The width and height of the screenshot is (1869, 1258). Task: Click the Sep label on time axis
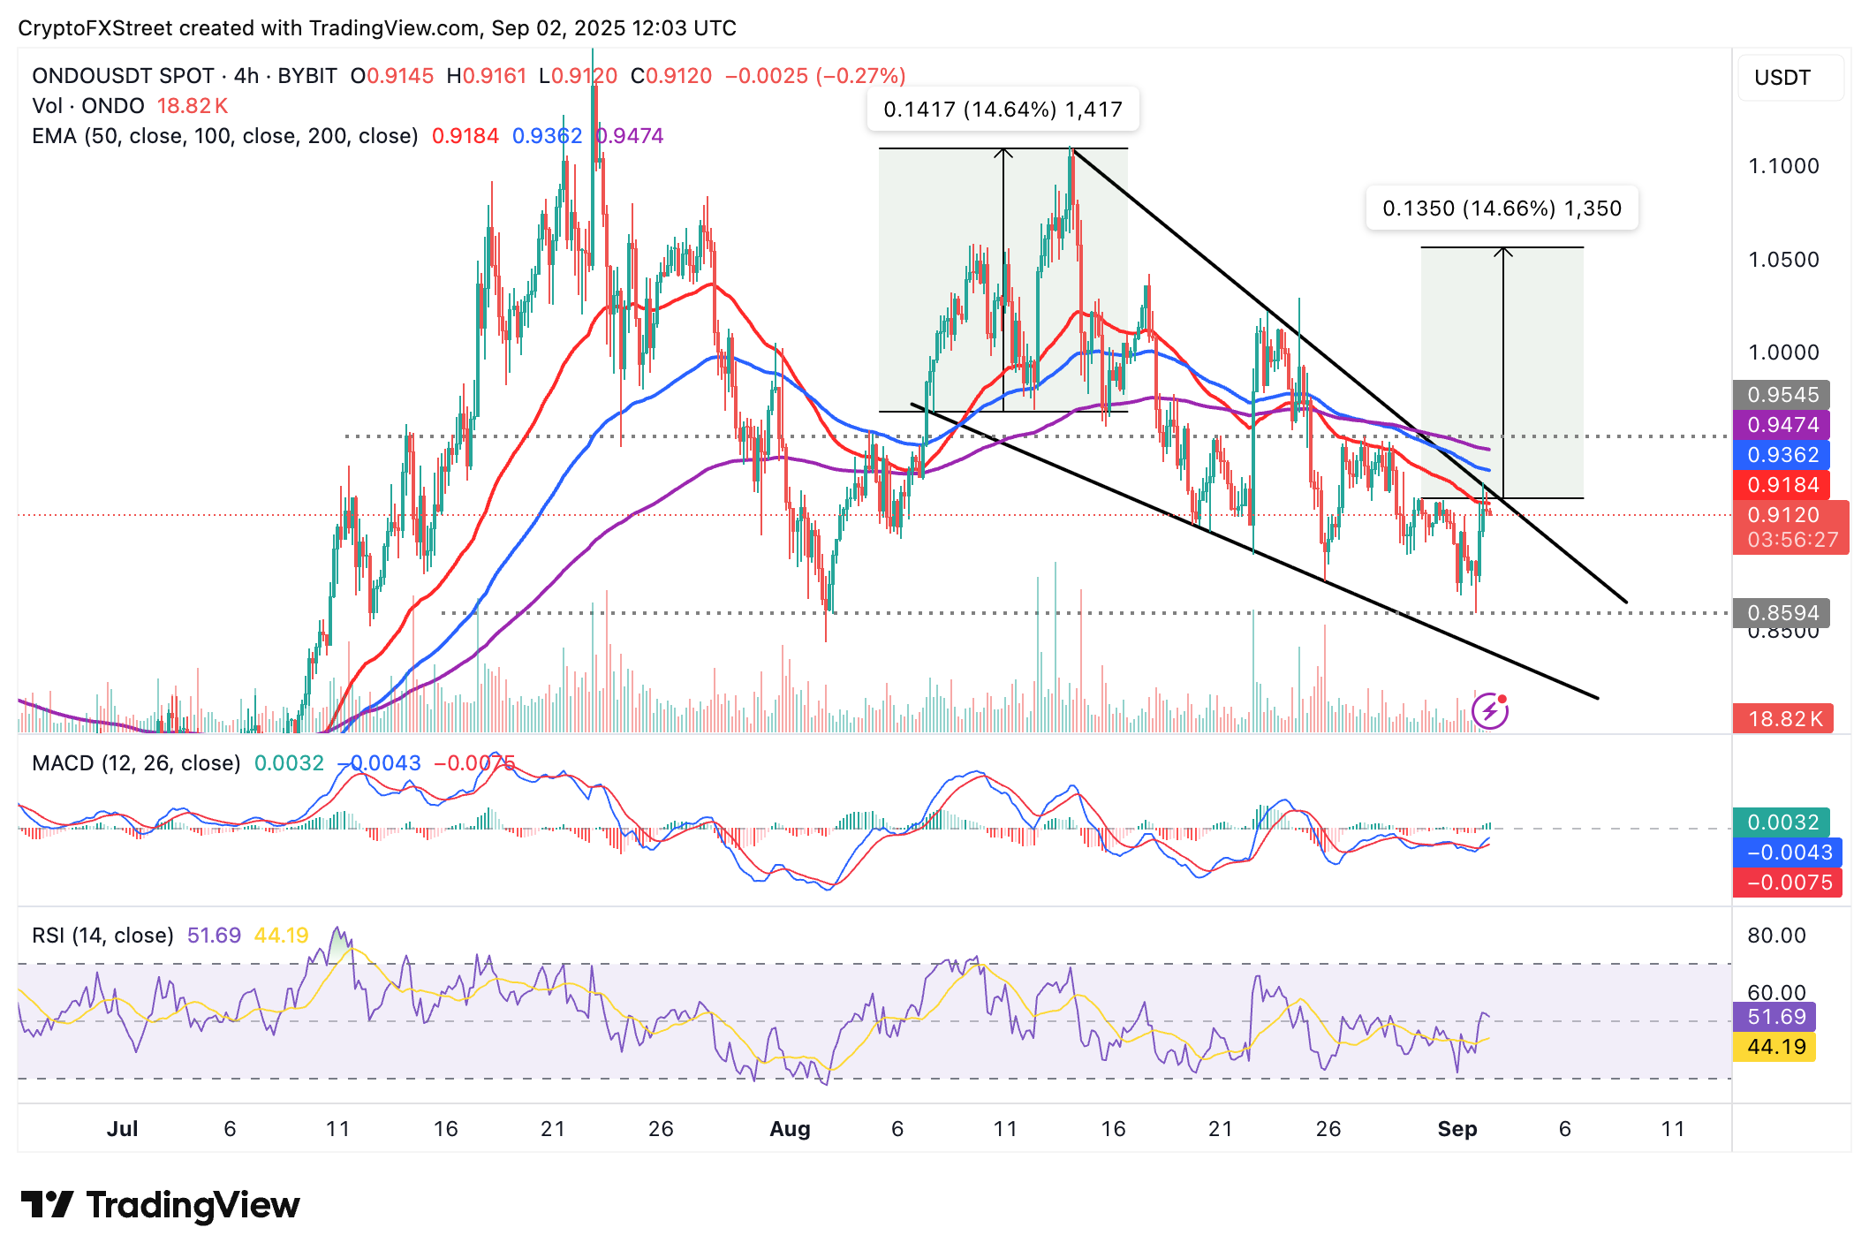(1457, 1129)
